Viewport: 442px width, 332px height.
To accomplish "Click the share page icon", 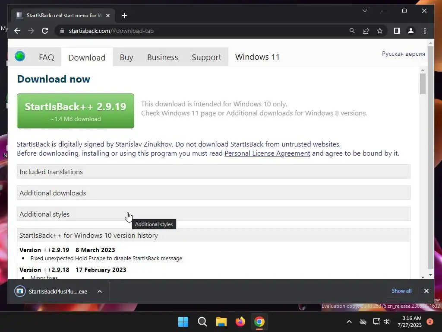I will [x=366, y=31].
